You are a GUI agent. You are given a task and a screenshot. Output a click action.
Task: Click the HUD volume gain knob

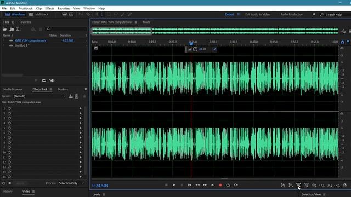[195, 49]
